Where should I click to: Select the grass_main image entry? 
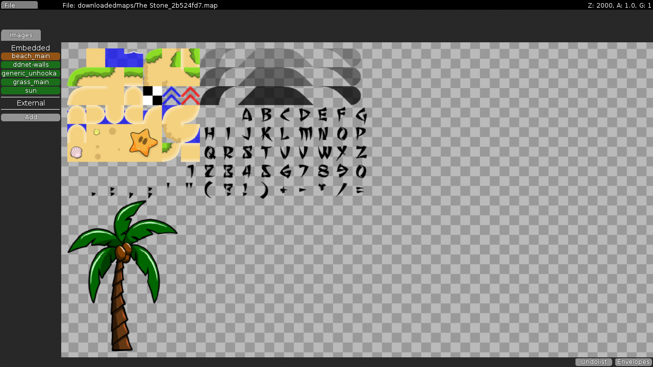pos(31,82)
